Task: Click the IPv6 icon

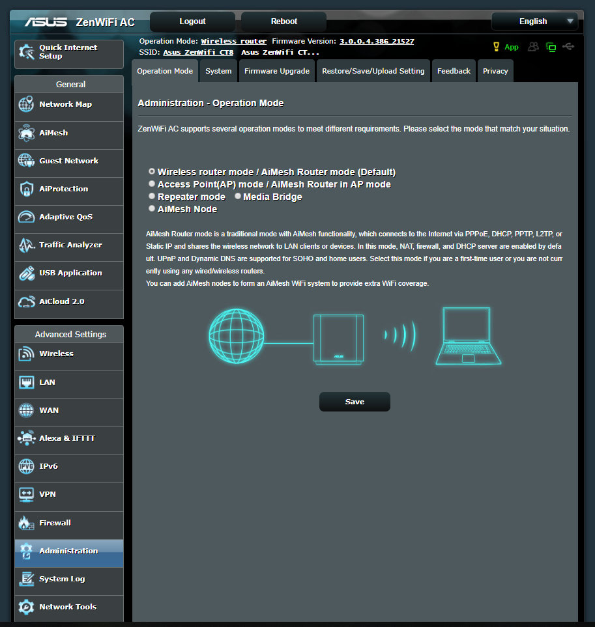Action: pos(27,466)
